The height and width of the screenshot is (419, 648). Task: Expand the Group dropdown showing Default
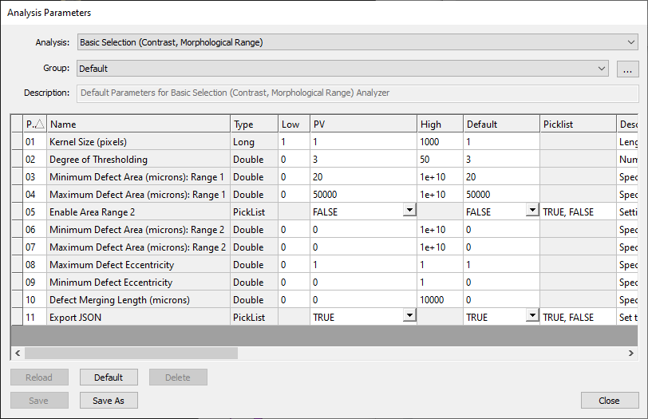click(x=602, y=69)
